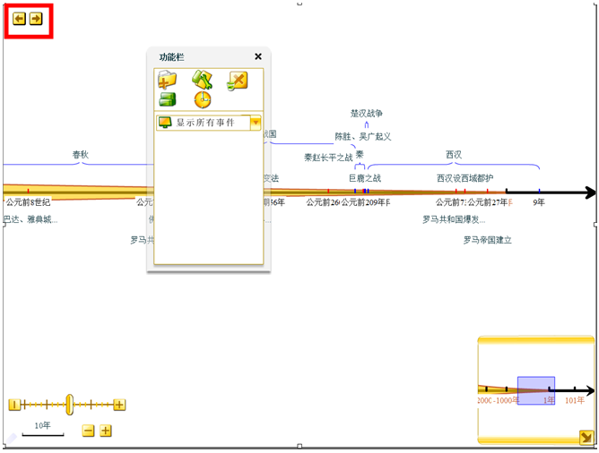Screen dimensions: 599x453
Task: Click the right arrow navigation button
Action: click(x=36, y=19)
